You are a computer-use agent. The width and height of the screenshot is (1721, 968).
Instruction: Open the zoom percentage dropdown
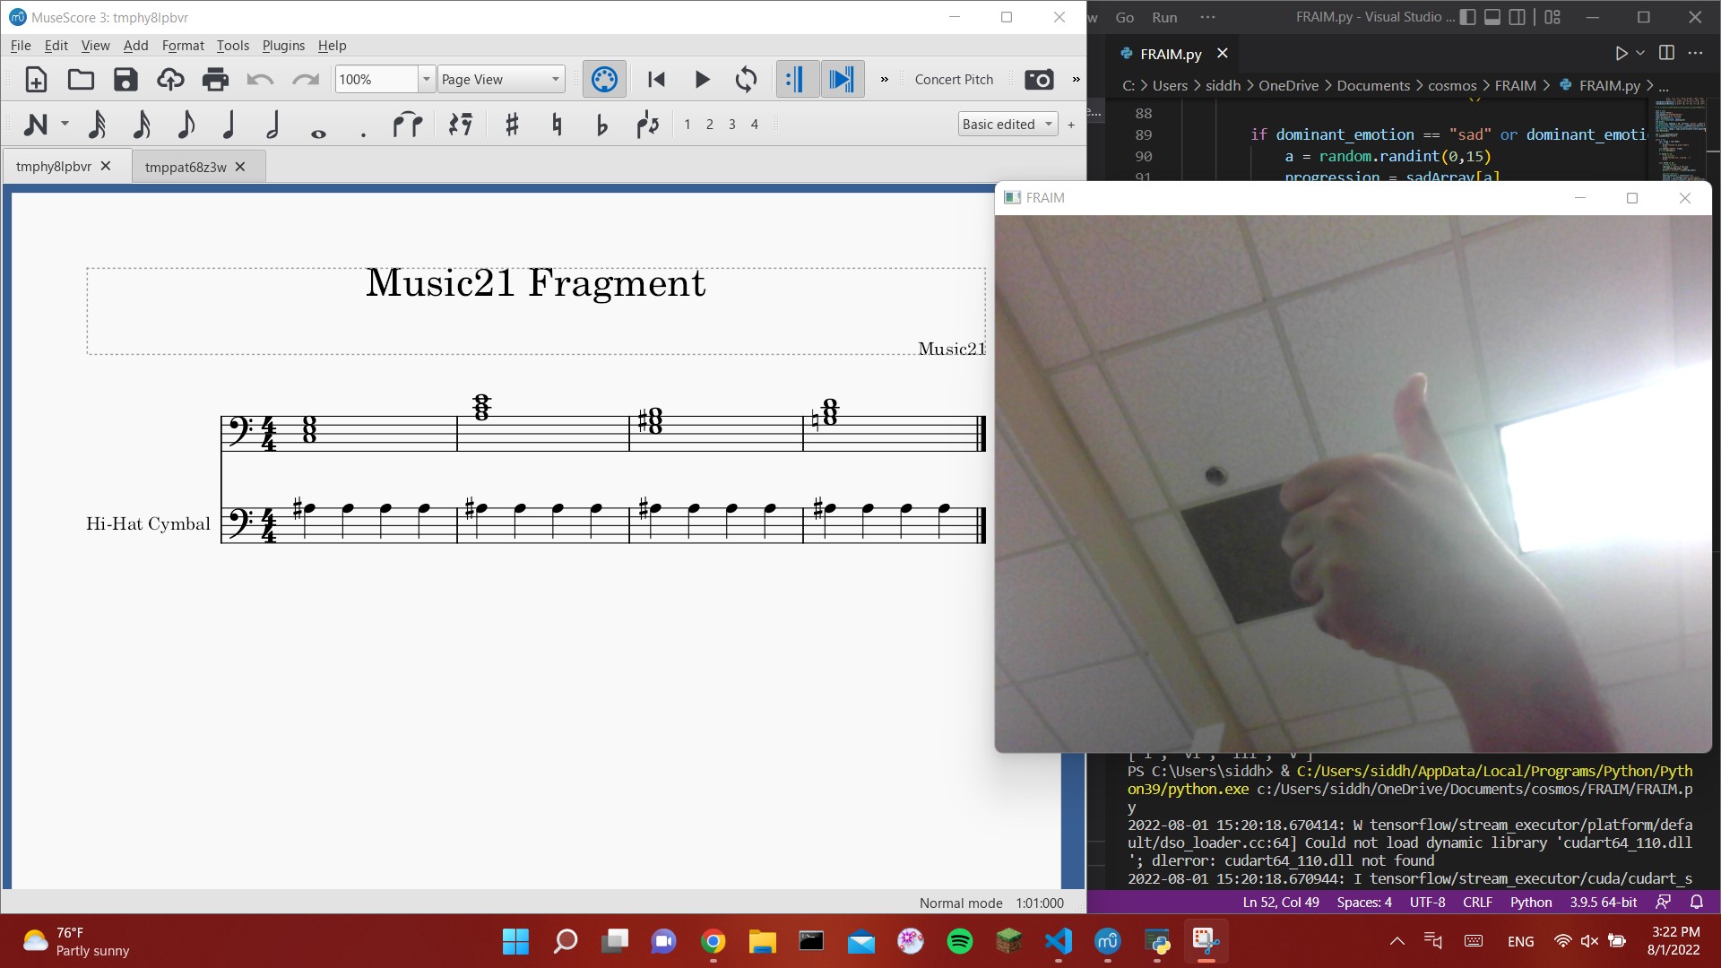pos(427,80)
